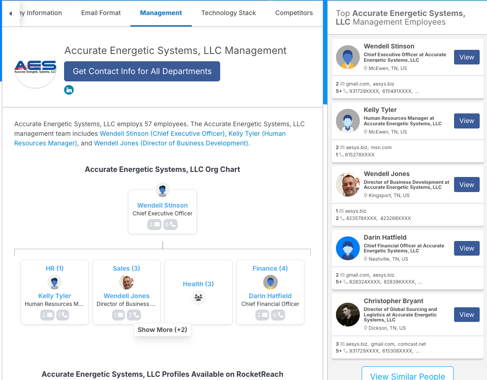Click Kelly Tyler's email badge in HR card

point(47,315)
